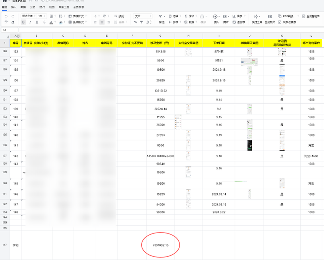Toggle strikethrough formatting
The image size is (324, 260).
coord(44,22)
